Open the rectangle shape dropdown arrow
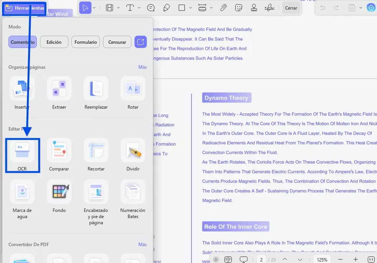Screen dimensions: 377x263 (191, 8)
